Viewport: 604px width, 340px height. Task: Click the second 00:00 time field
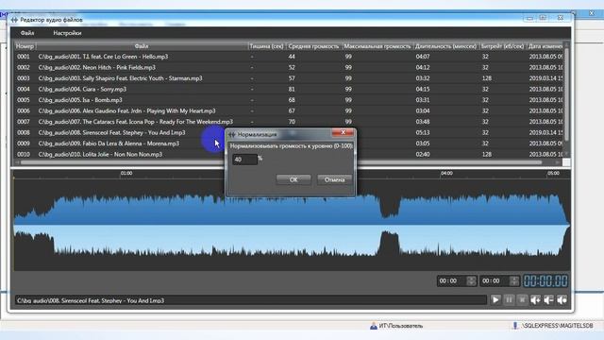pos(495,281)
